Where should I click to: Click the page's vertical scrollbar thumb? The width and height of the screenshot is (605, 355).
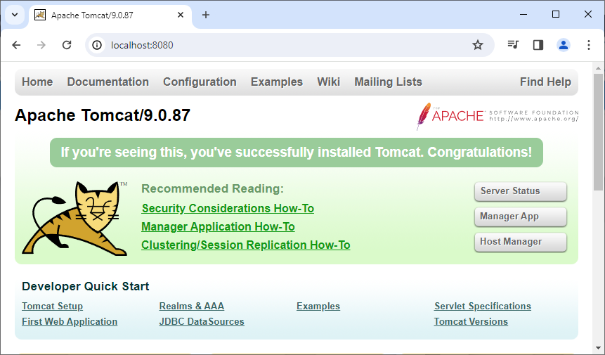click(599, 131)
